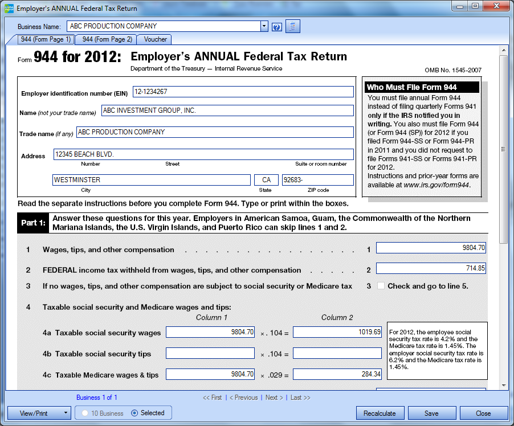514x426 pixels.
Task: Open the calculator icon beside Business Name
Action: pos(292,27)
